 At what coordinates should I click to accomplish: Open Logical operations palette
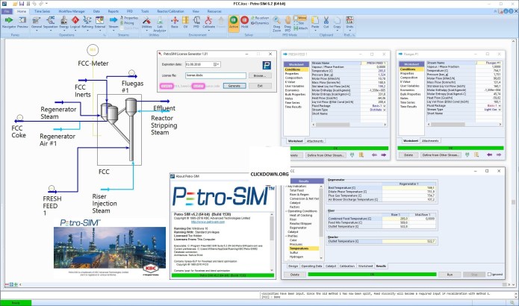pos(75,22)
